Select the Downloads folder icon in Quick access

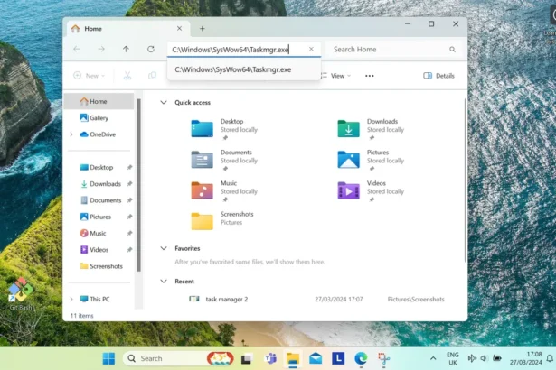(x=349, y=129)
